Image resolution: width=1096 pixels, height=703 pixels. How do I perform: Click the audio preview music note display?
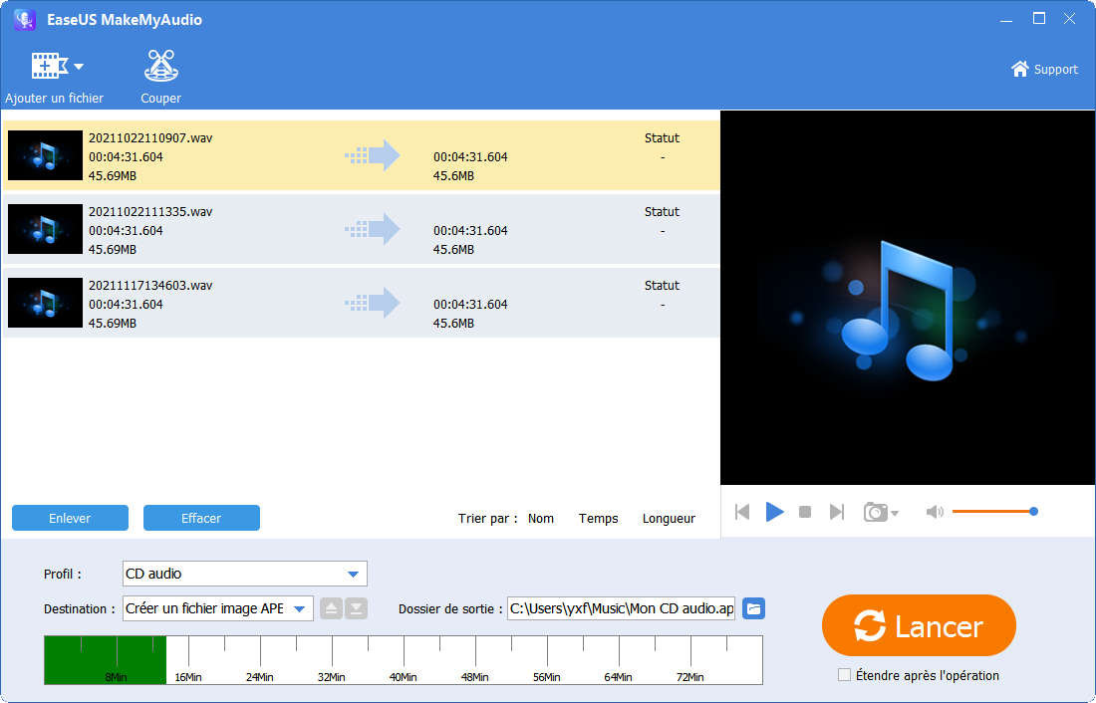(908, 298)
